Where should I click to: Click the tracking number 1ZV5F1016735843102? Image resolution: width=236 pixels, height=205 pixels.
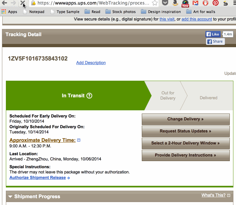(37, 59)
